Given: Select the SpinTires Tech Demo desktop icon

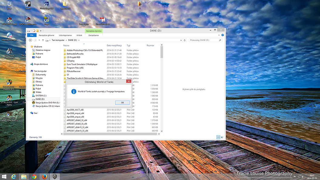Looking at the screenshot, I should coord(9,117).
